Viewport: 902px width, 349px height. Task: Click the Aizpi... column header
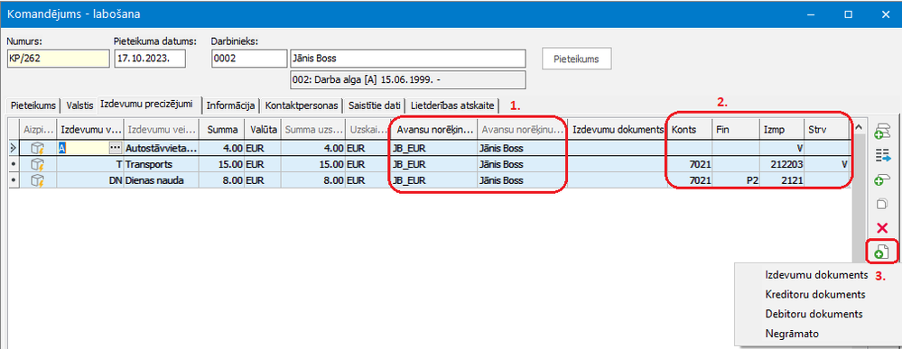(x=37, y=130)
